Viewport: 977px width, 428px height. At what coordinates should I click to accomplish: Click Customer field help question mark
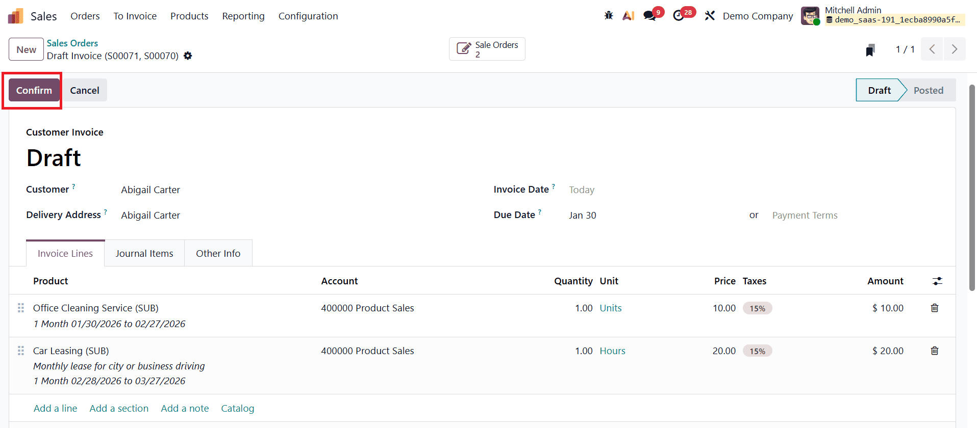[x=73, y=186]
